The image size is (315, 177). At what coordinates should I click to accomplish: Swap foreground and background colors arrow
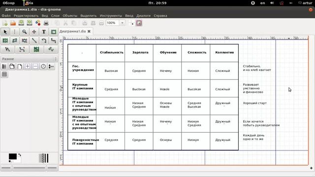pos(20,155)
